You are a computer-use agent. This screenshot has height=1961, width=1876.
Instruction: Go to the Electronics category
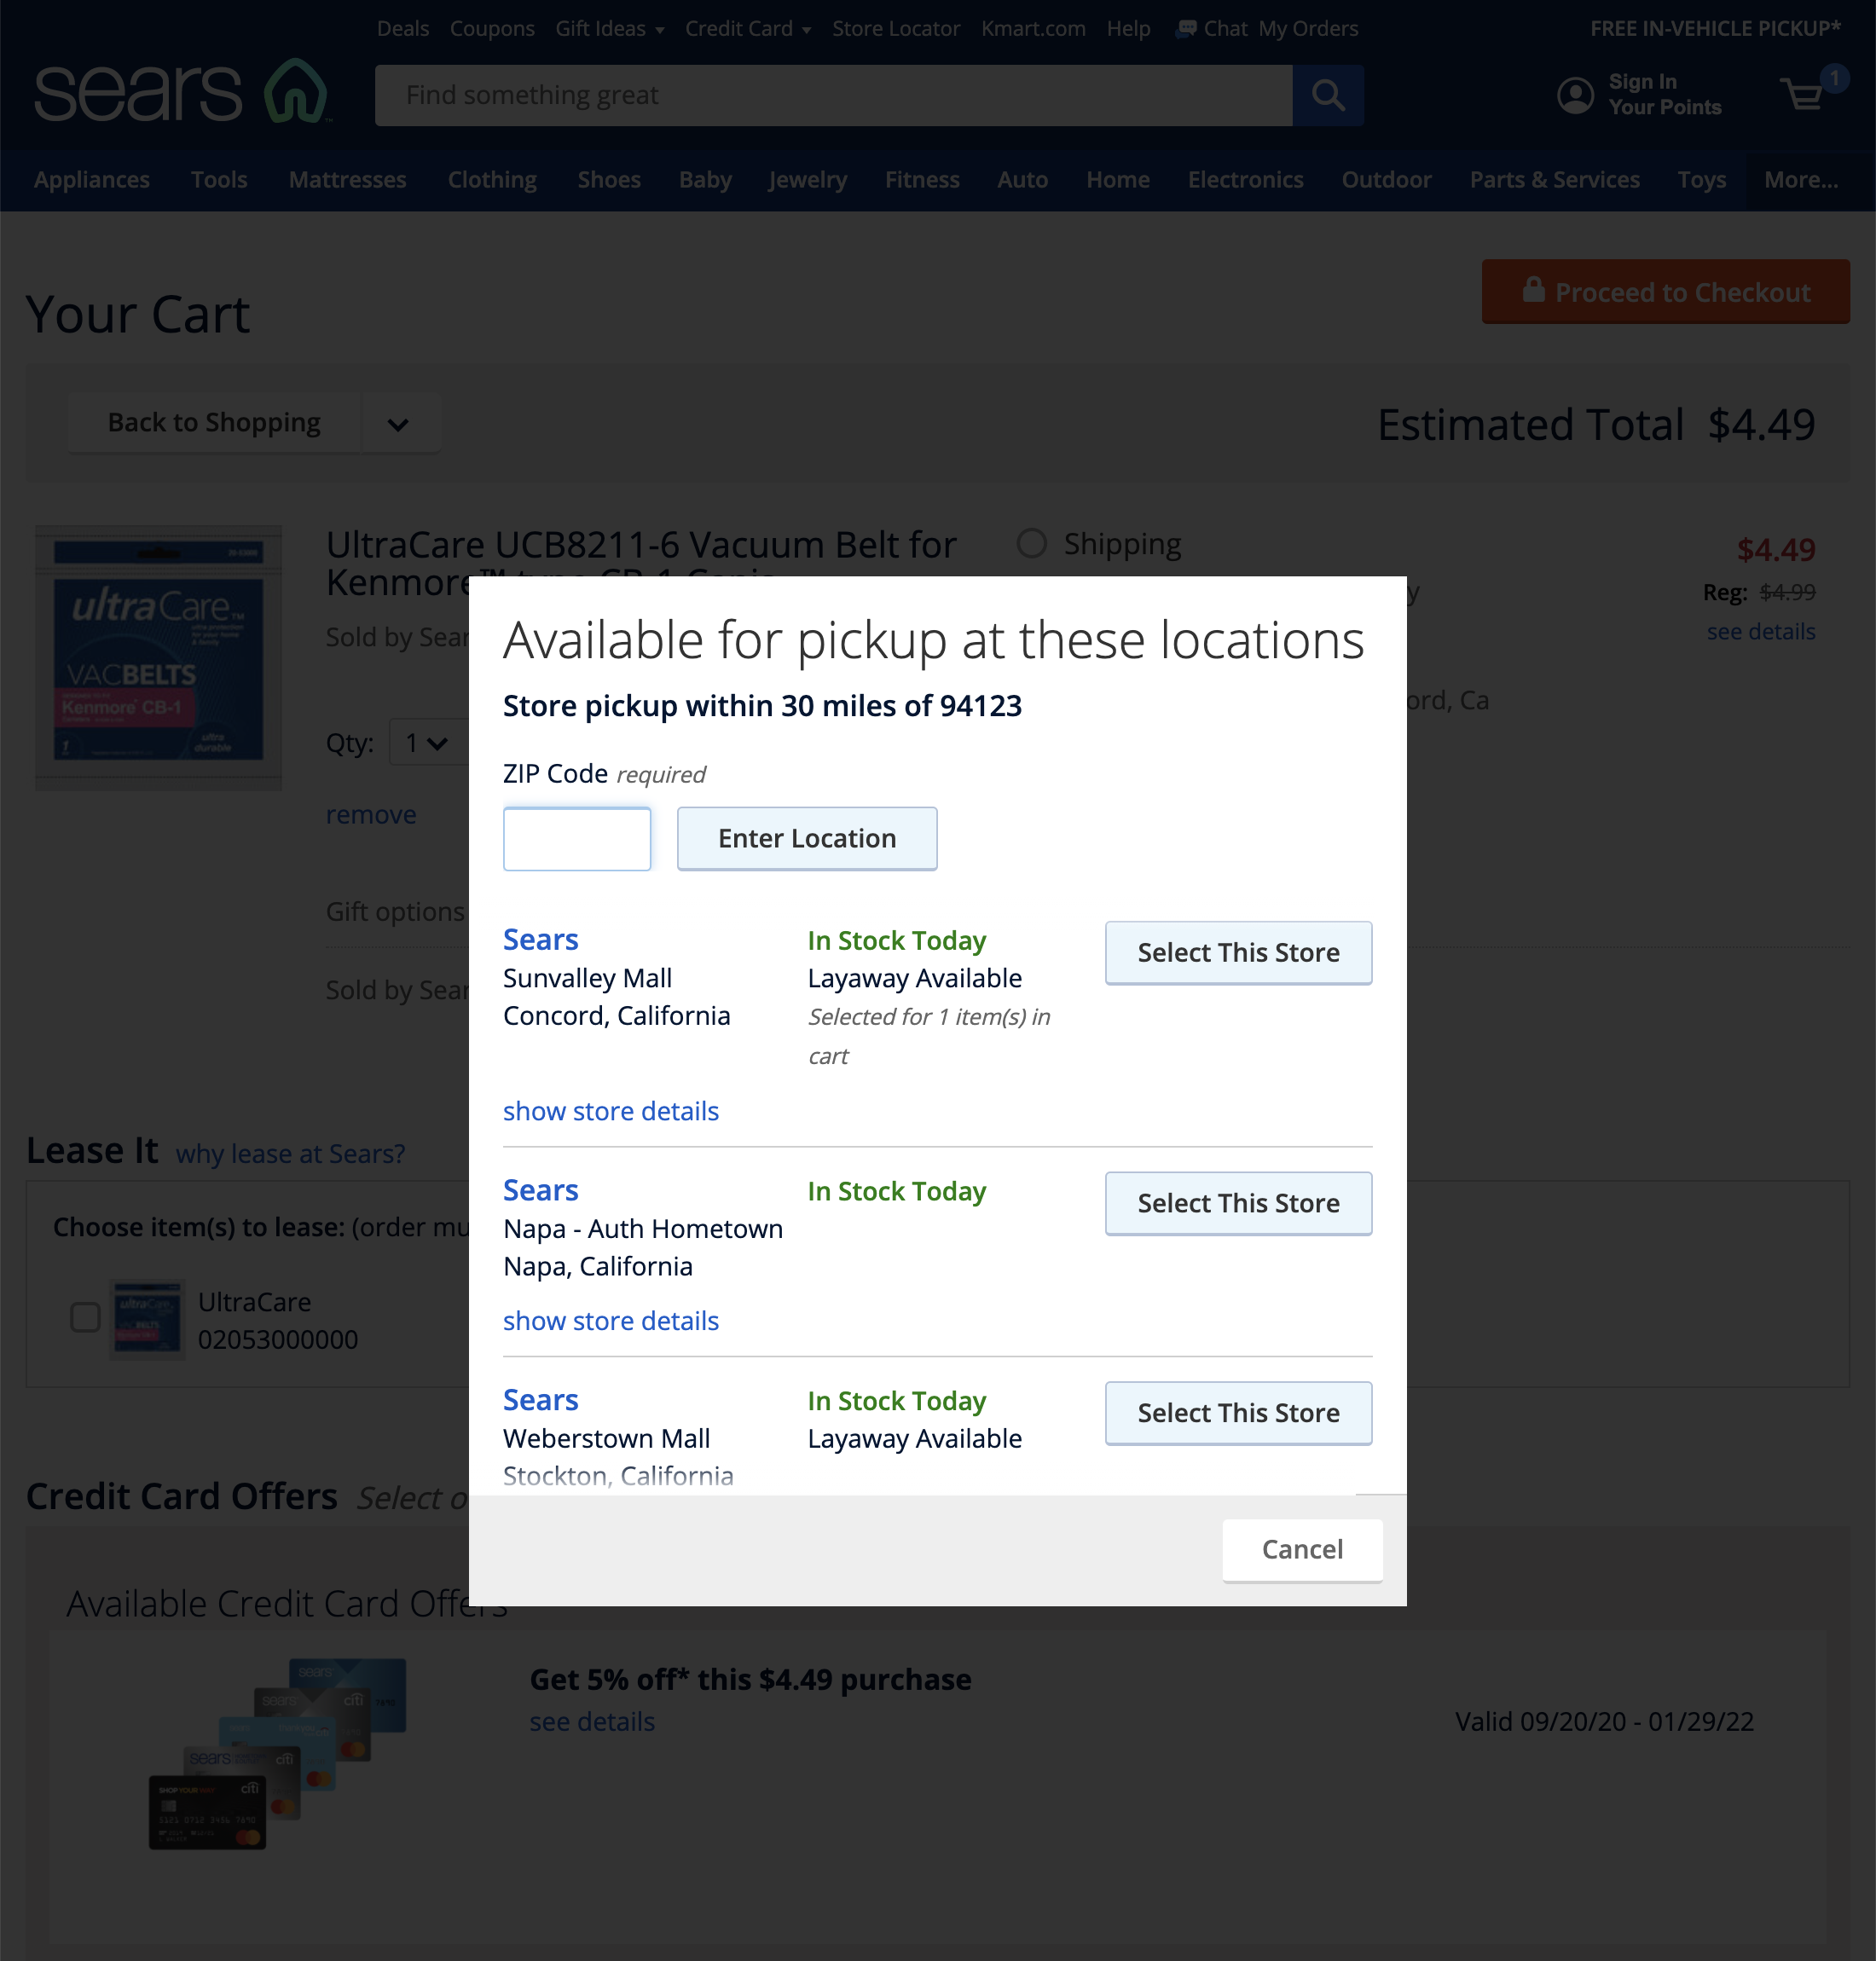pyautogui.click(x=1245, y=180)
